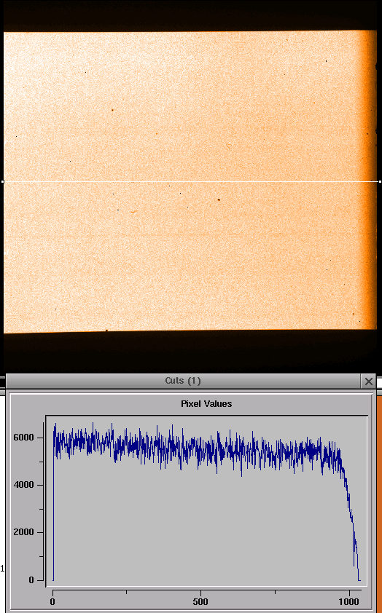Select the left endpoint handle of the cut line
The width and height of the screenshot is (382, 613).
pos(3,181)
